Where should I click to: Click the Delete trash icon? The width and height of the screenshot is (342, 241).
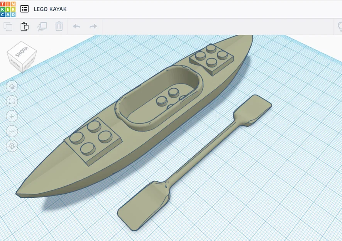59,26
